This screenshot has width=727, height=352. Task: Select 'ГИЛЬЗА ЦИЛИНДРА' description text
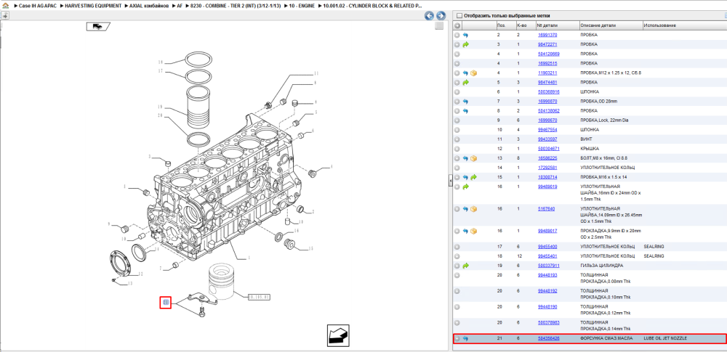click(x=602, y=266)
